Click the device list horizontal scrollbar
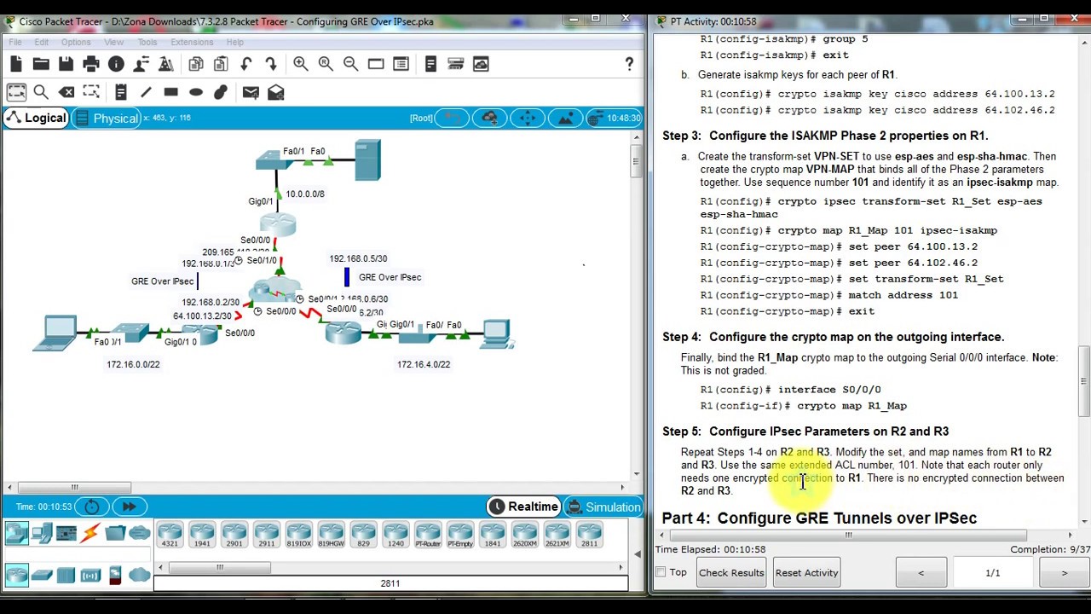Screen dimensions: 1091x614 220,567
